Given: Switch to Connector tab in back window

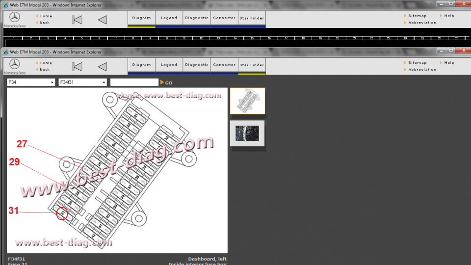Looking at the screenshot, I should 224,18.
